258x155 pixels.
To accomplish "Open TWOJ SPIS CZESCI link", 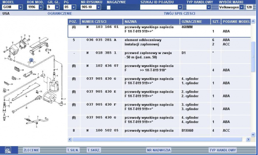I will pos(179,13).
